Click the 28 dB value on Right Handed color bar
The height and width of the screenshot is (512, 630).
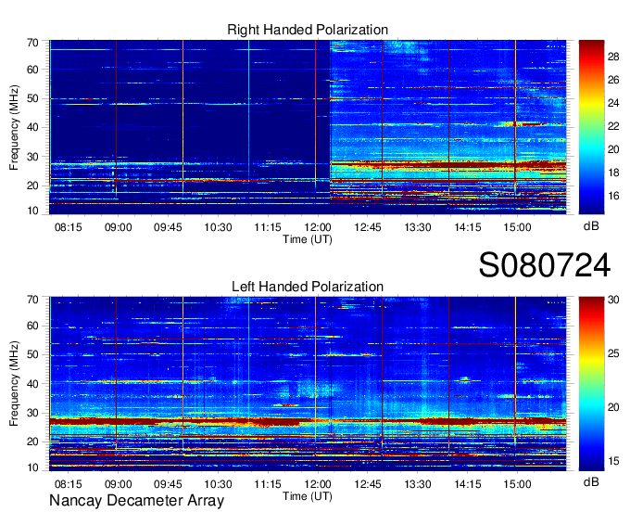point(613,58)
